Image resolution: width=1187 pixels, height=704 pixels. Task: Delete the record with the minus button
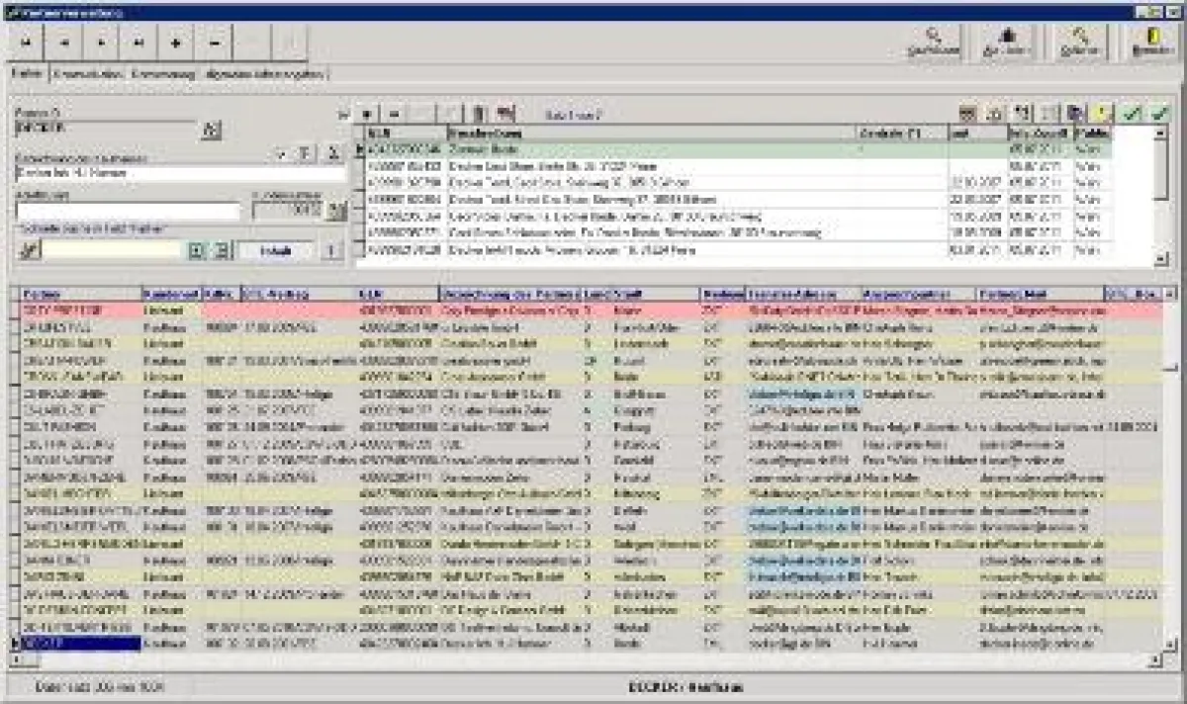pyautogui.click(x=214, y=44)
